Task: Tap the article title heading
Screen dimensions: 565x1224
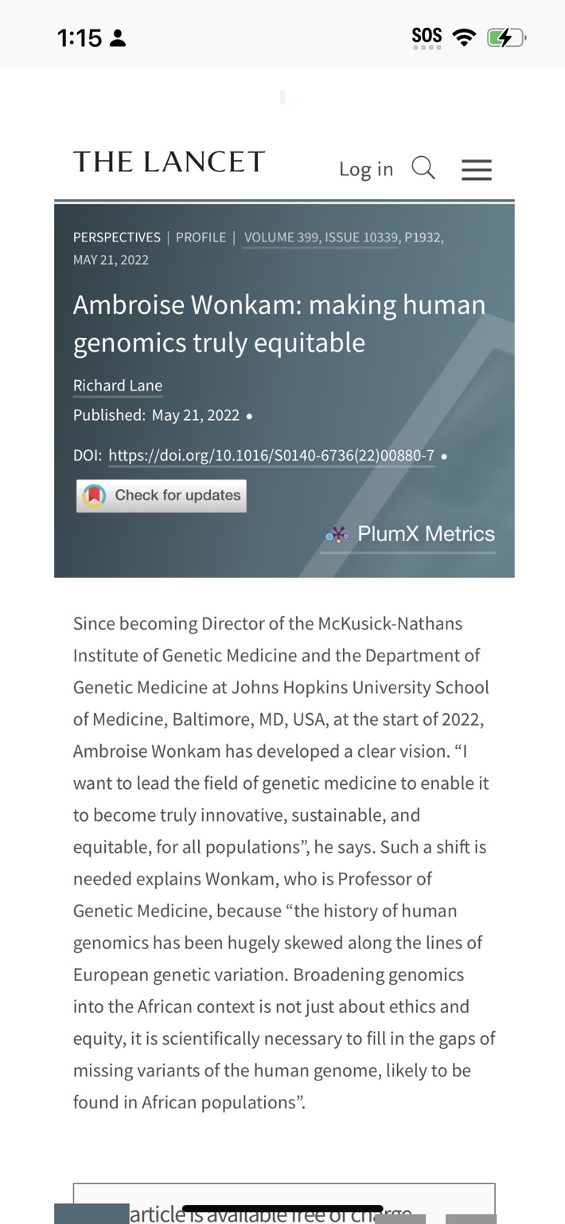Action: (x=279, y=324)
